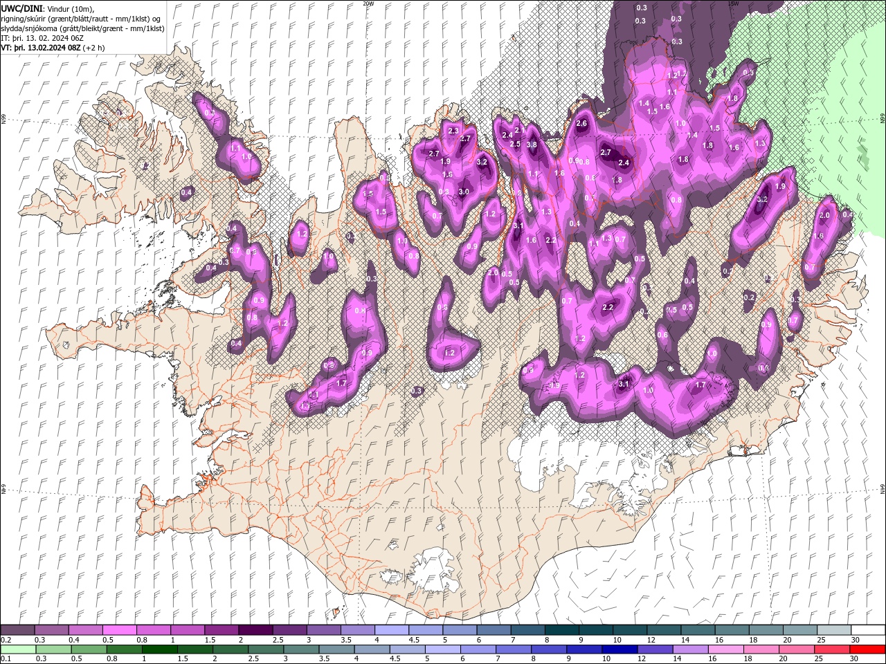This screenshot has width=886, height=664.
Task: Select the dark blue swatch at 10 in lower legend
Action: click(x=618, y=649)
